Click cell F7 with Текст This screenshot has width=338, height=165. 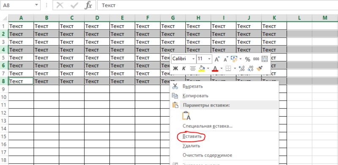(x=147, y=74)
